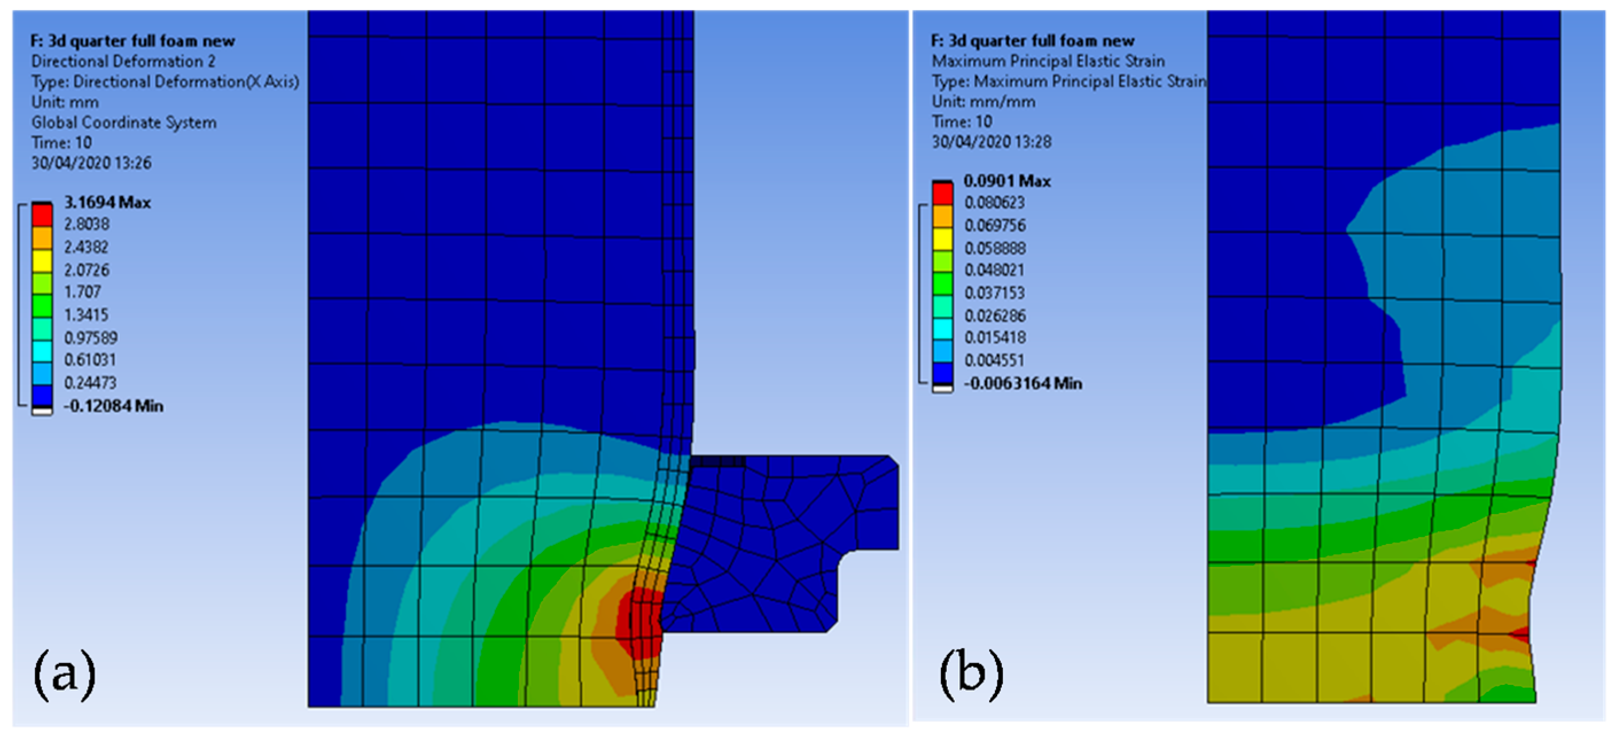Select the "F: 3d quarter full foam new" heading in plot (b)

click(1033, 41)
